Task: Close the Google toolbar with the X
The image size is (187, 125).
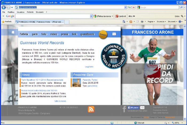Action: coord(3,16)
